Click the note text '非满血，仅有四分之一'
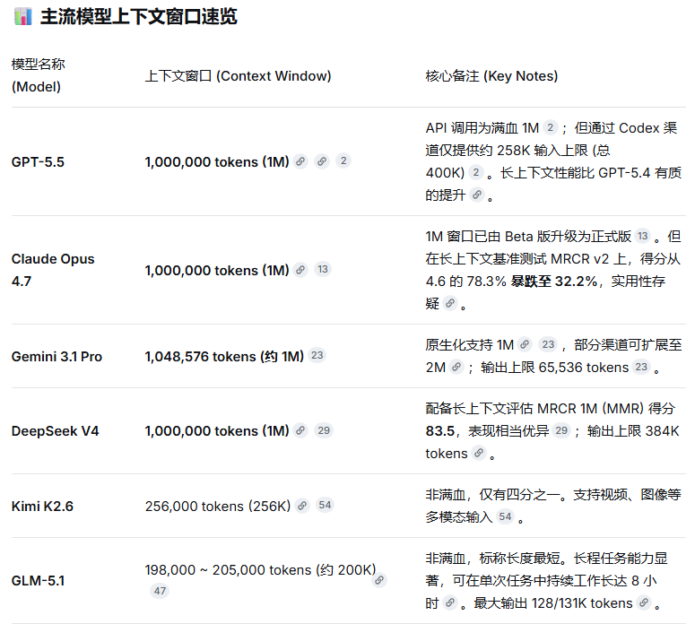695x624 pixels. tap(492, 494)
